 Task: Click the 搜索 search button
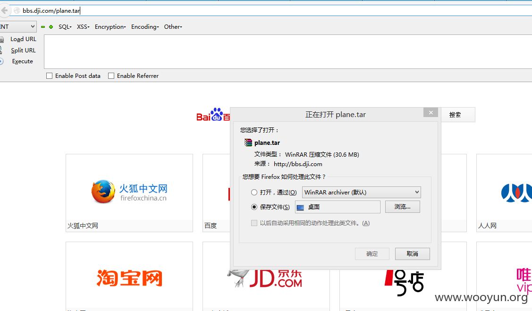(455, 115)
